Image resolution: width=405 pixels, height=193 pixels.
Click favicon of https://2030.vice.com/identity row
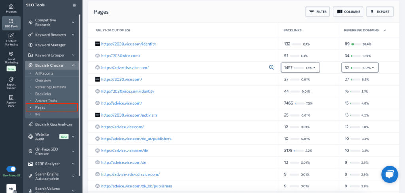(97, 44)
